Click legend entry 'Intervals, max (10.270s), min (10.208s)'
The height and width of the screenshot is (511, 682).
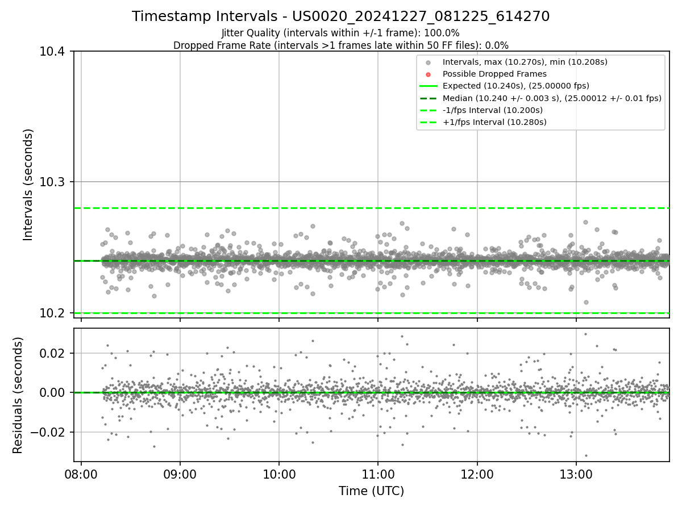pyautogui.click(x=525, y=62)
